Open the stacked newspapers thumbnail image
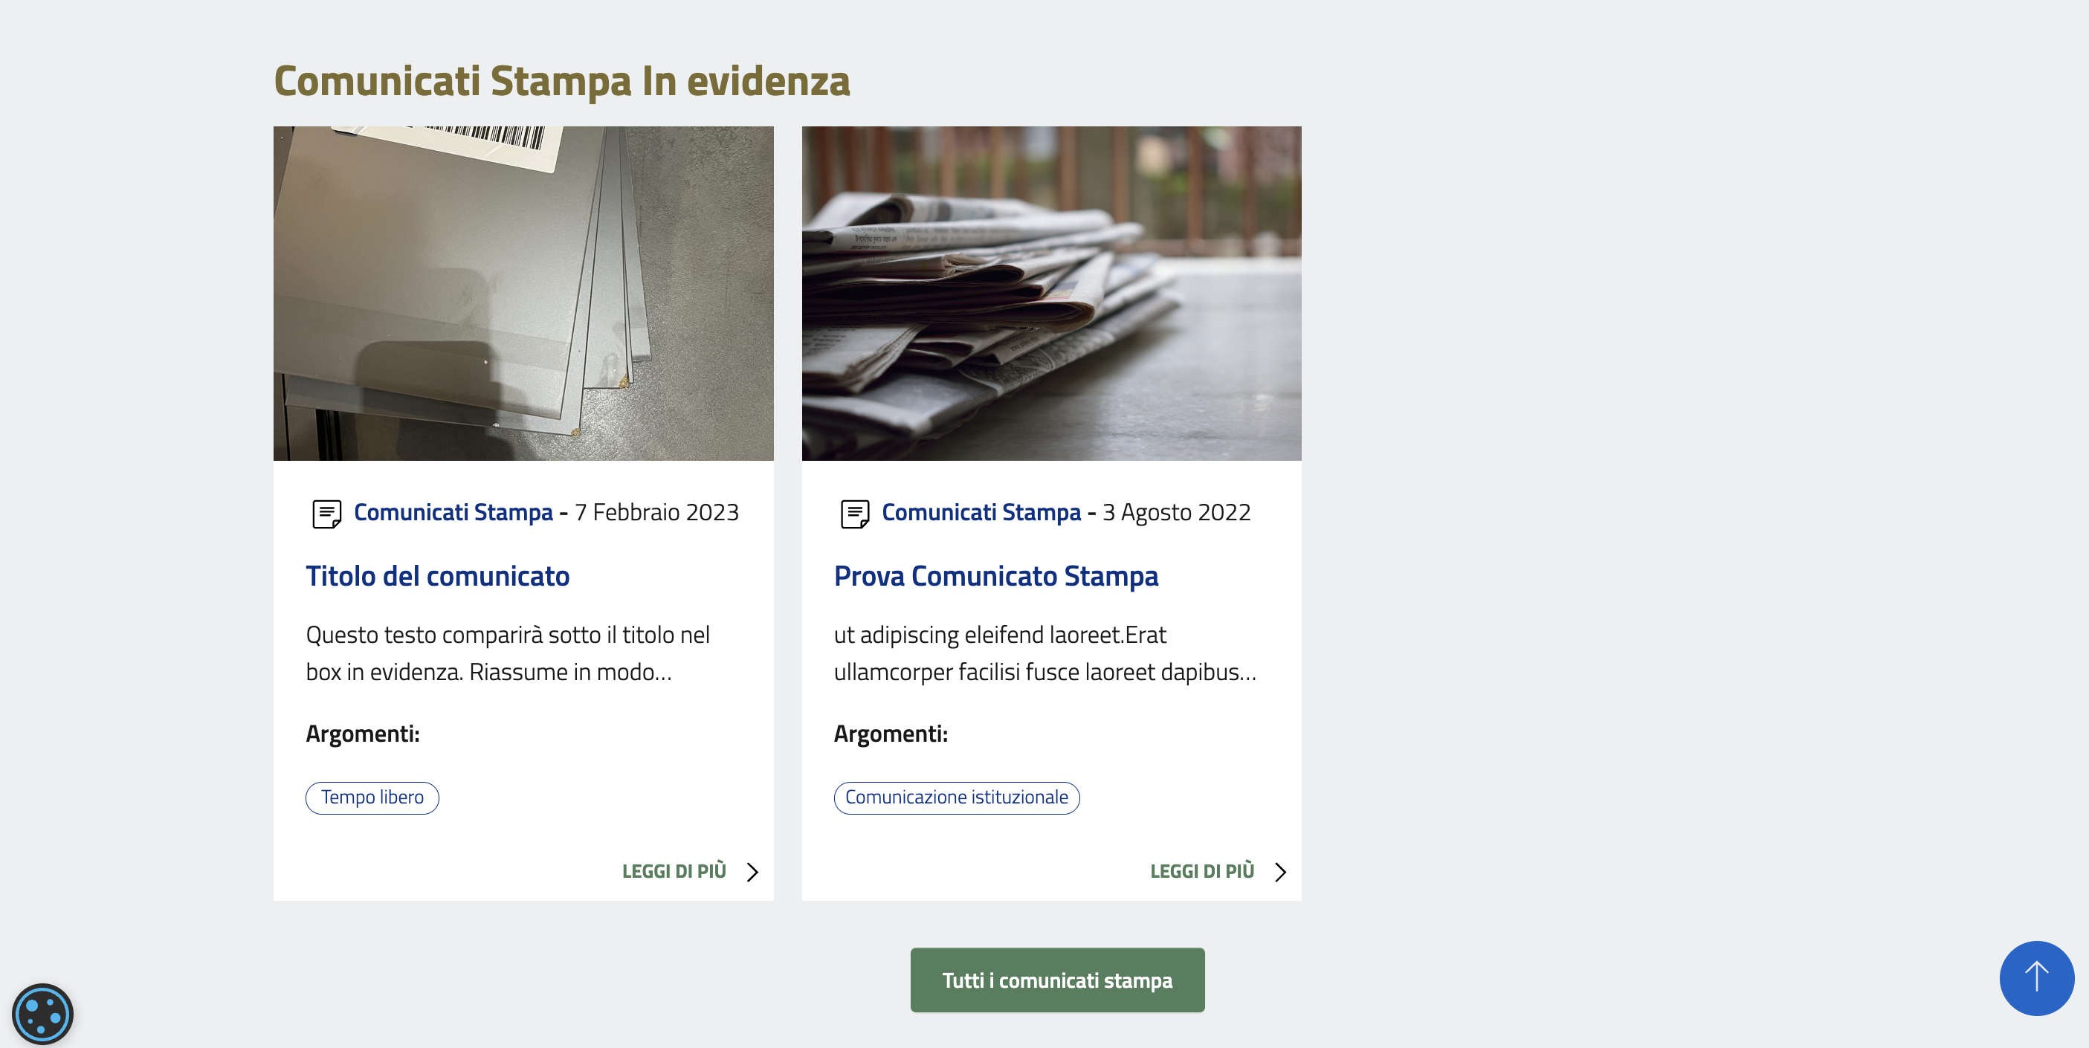The image size is (2089, 1048). point(1052,294)
